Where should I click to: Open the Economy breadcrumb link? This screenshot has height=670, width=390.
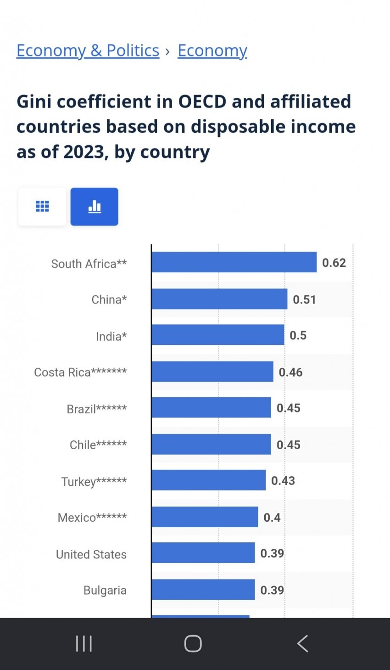(212, 51)
